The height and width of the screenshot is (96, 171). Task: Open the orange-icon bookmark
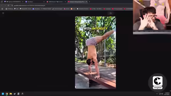73,9
